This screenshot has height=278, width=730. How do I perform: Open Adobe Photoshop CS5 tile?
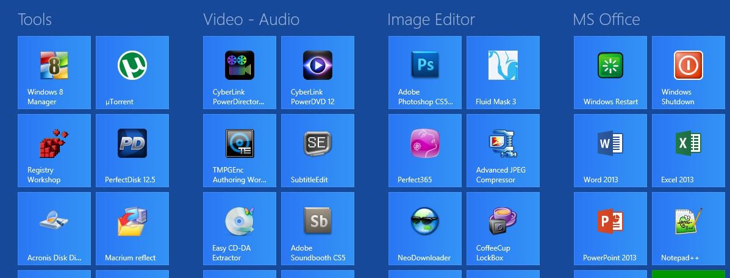tap(424, 73)
